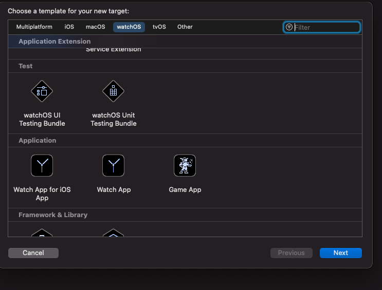Screen dimensions: 382x290
Task: Click the "watchOS UI Testing Bundle" label
Action: (x=42, y=119)
